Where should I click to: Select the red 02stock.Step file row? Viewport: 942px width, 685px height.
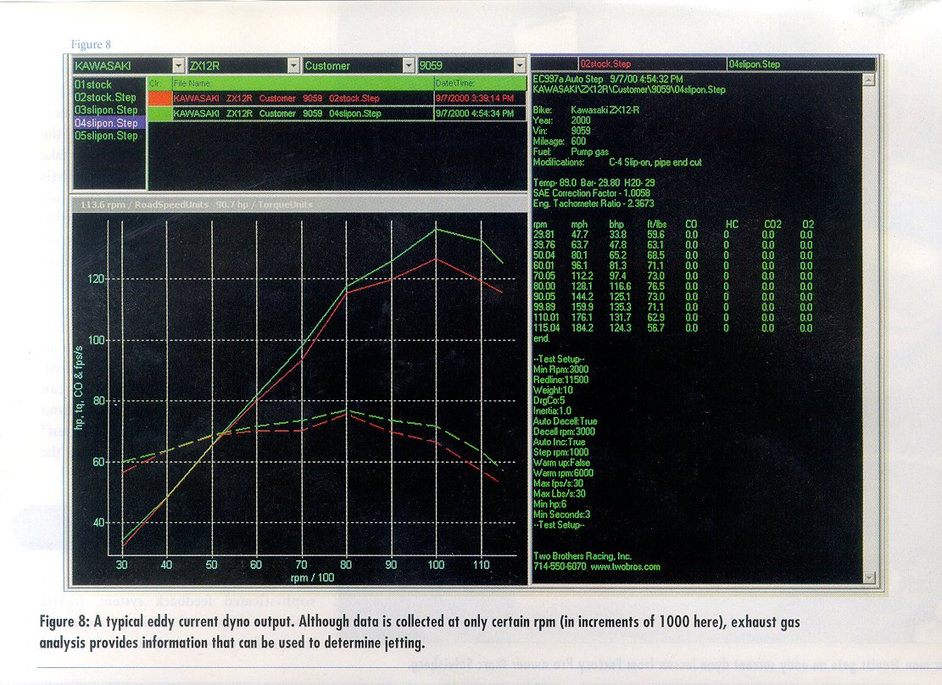coord(337,98)
